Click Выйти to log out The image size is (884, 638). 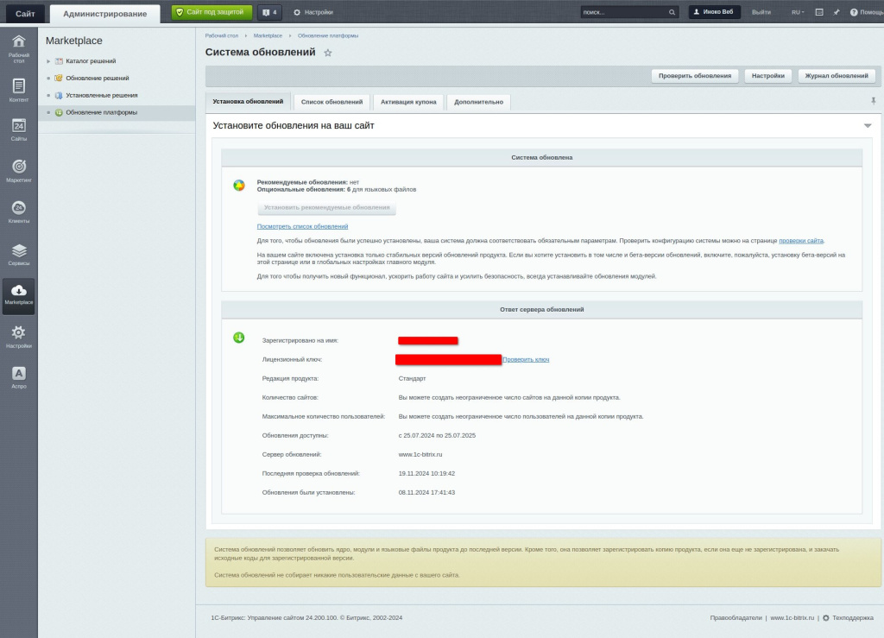click(761, 12)
